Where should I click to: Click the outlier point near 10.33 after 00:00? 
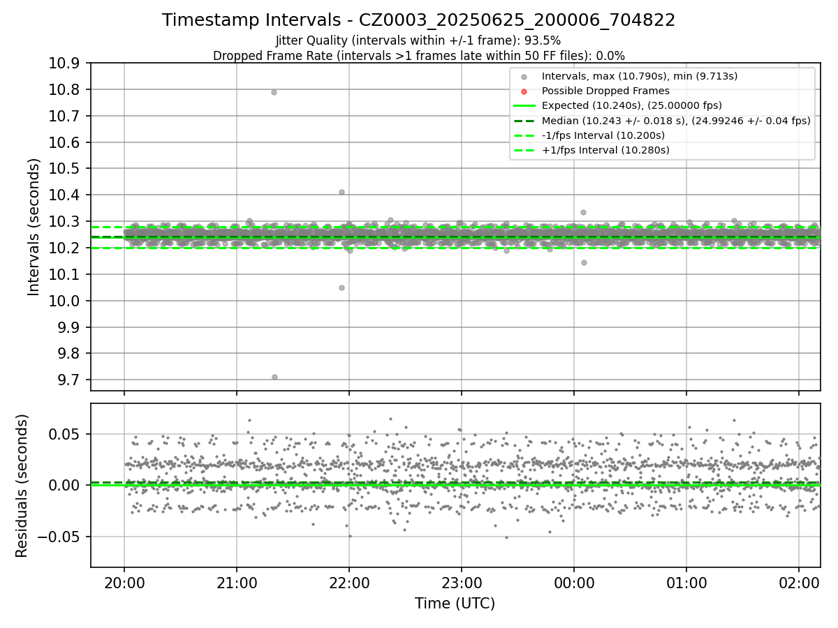click(583, 212)
